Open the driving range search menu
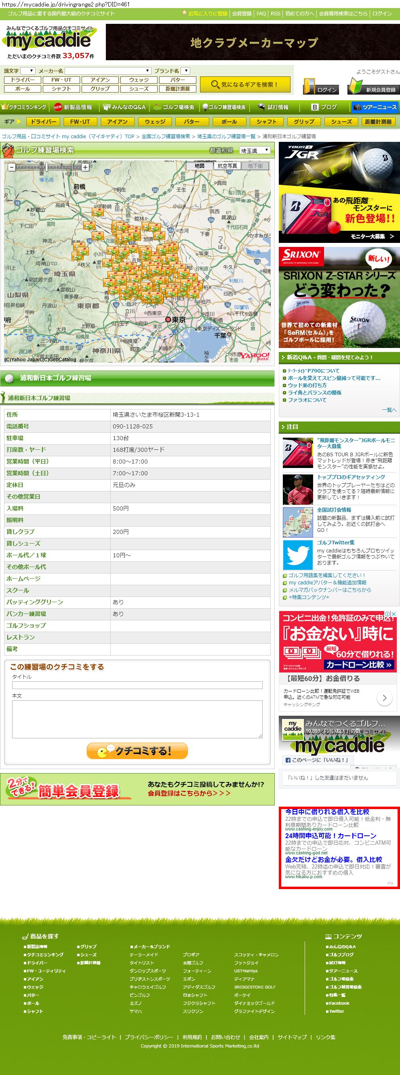 point(223,107)
